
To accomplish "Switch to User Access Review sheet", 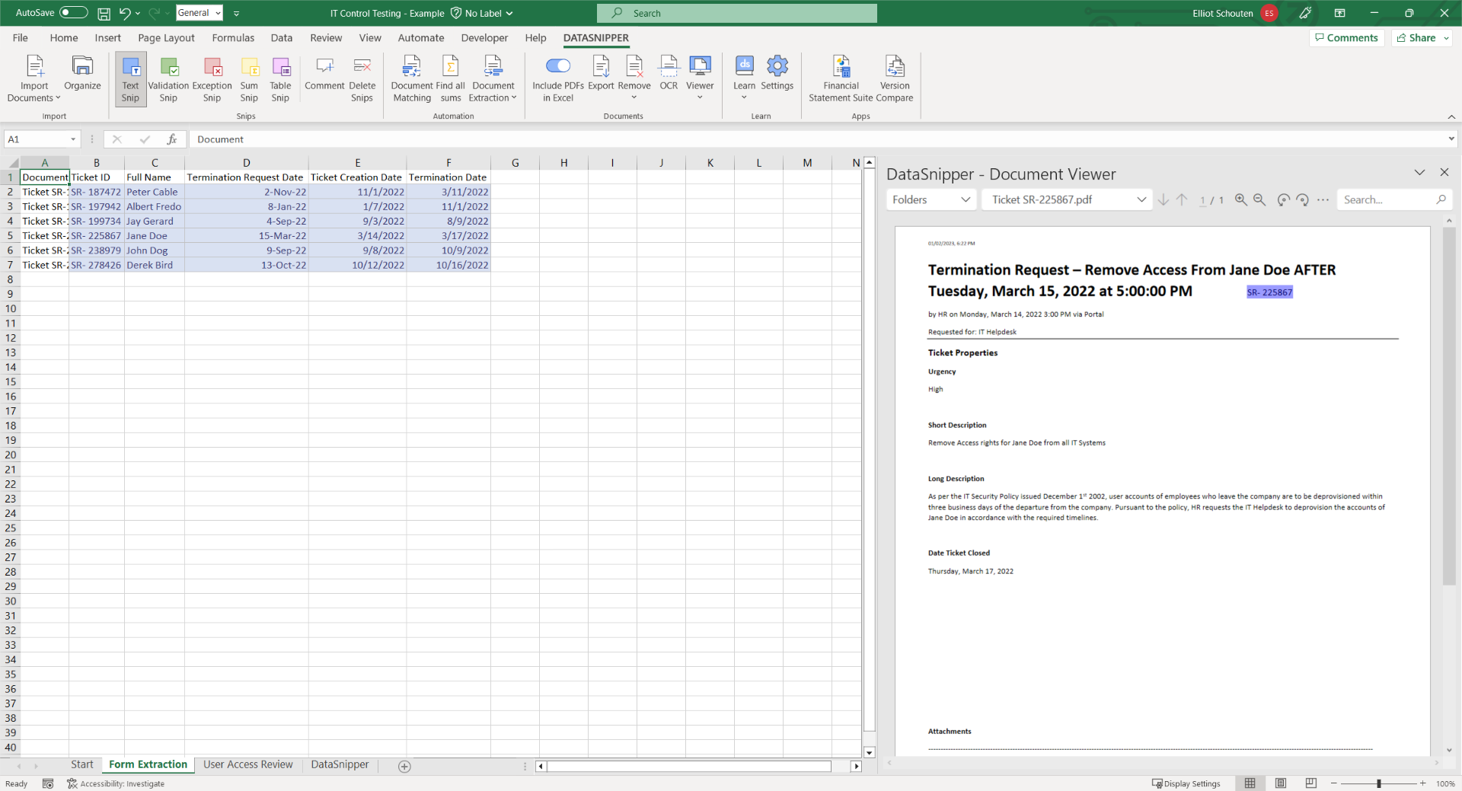I will point(248,764).
